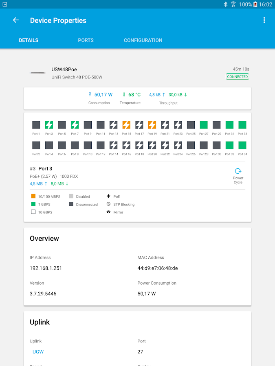Select Port 5 icon
The width and height of the screenshot is (275, 366).
tap(62, 125)
